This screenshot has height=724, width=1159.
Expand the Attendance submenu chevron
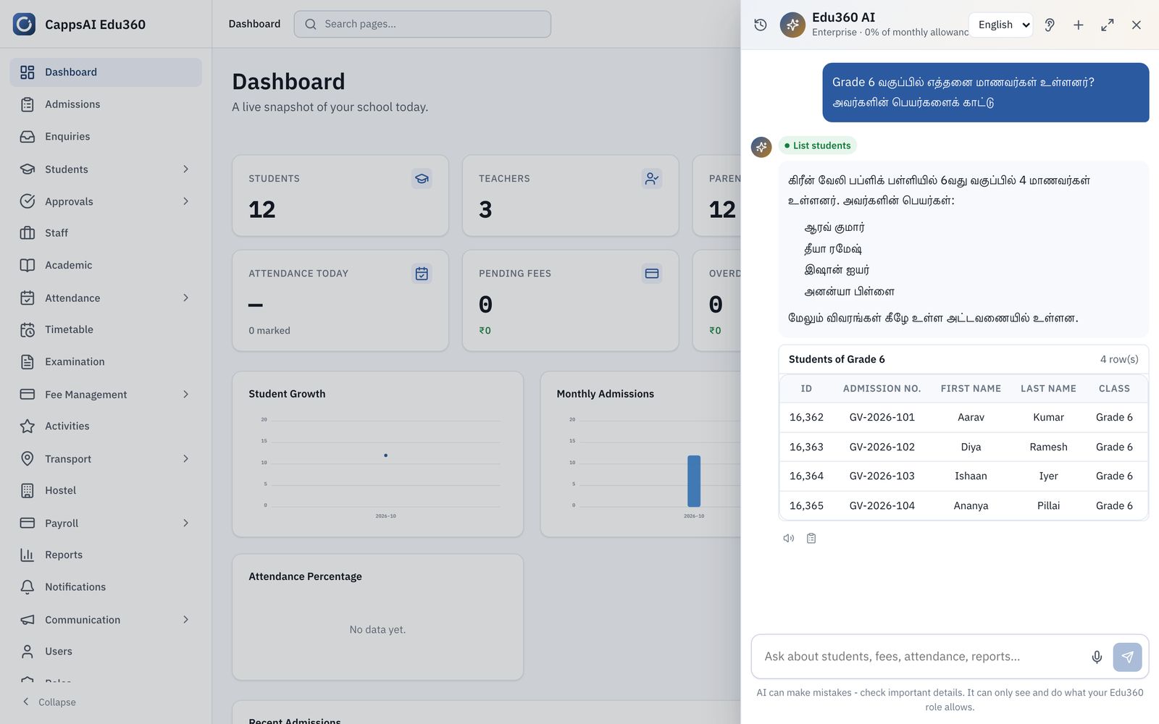(x=185, y=298)
